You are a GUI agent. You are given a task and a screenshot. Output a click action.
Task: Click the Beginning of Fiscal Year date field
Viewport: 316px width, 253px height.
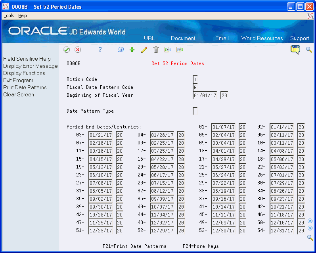[x=205, y=95]
